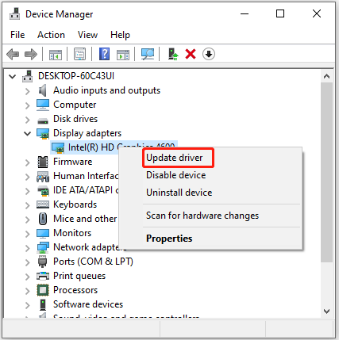Click the Mice category mouse icon

tap(43, 219)
